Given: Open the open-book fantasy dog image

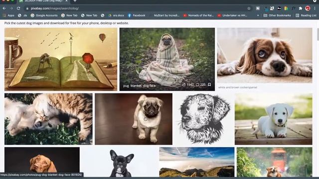Looking at the screenshot, I should (61, 59).
